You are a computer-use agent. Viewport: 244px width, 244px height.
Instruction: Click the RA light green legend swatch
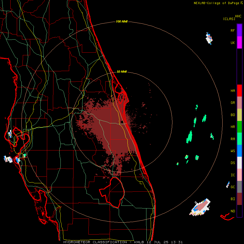[x=239, y=139]
